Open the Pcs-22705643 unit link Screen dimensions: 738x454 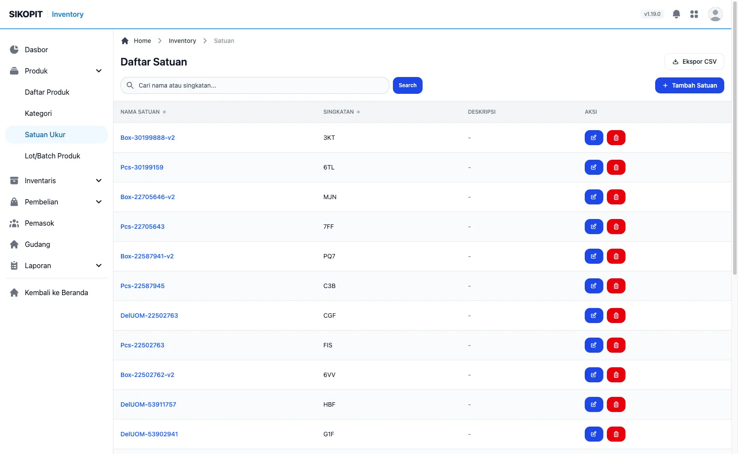click(142, 227)
